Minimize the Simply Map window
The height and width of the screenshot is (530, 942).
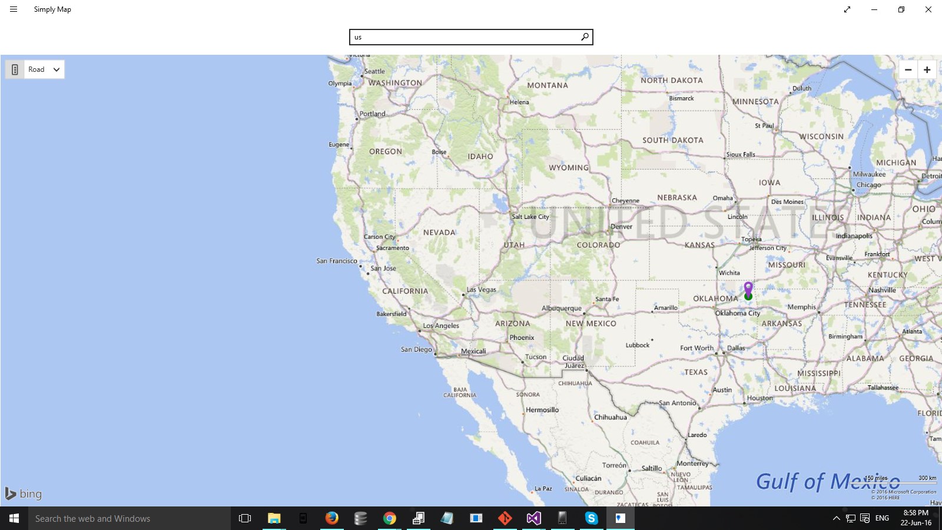coord(874,9)
